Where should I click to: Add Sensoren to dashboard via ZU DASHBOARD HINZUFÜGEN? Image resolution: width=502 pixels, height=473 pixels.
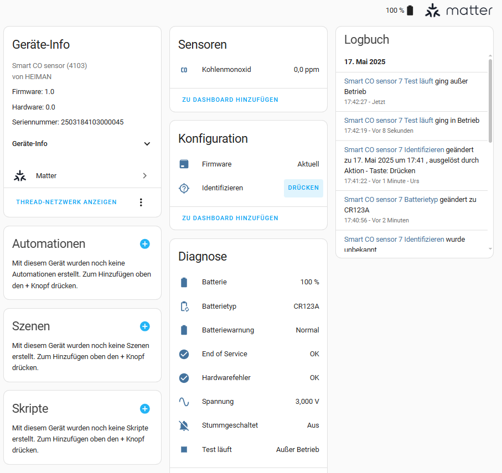click(x=230, y=100)
